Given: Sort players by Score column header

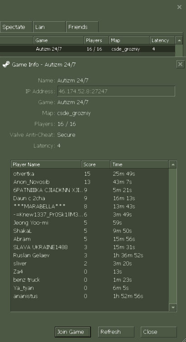Looking at the screenshot, I should coord(96,164).
